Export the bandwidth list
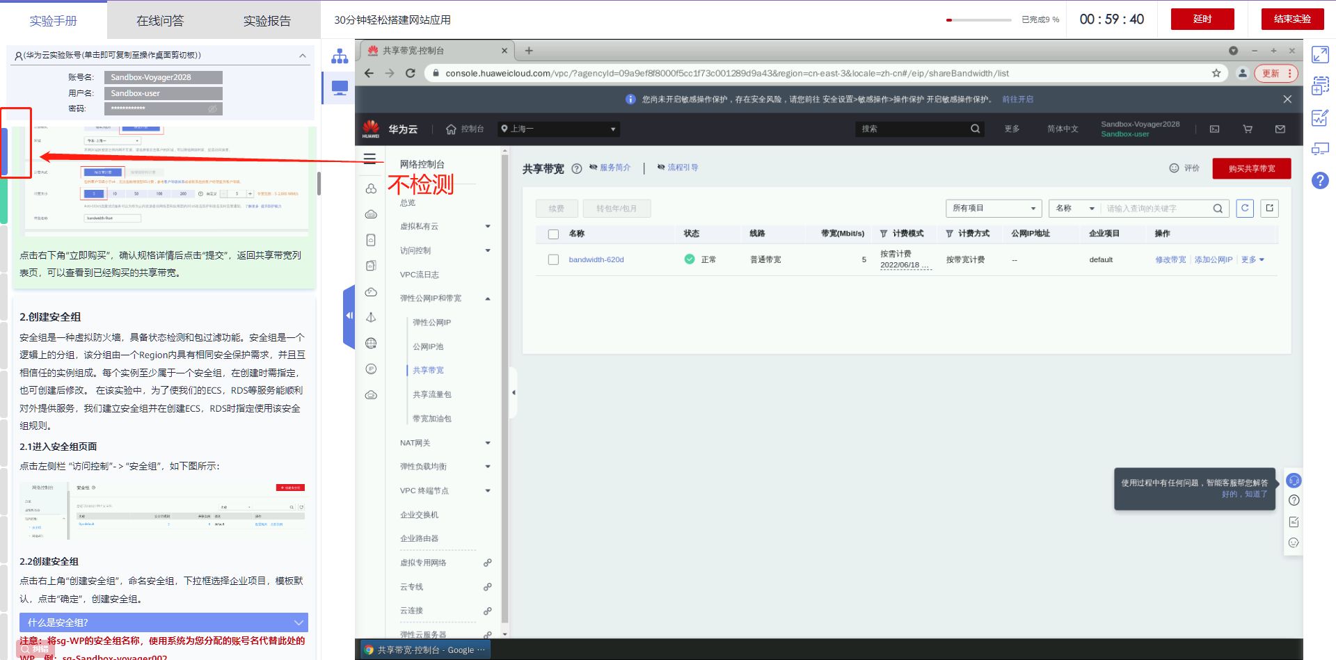 [x=1269, y=208]
